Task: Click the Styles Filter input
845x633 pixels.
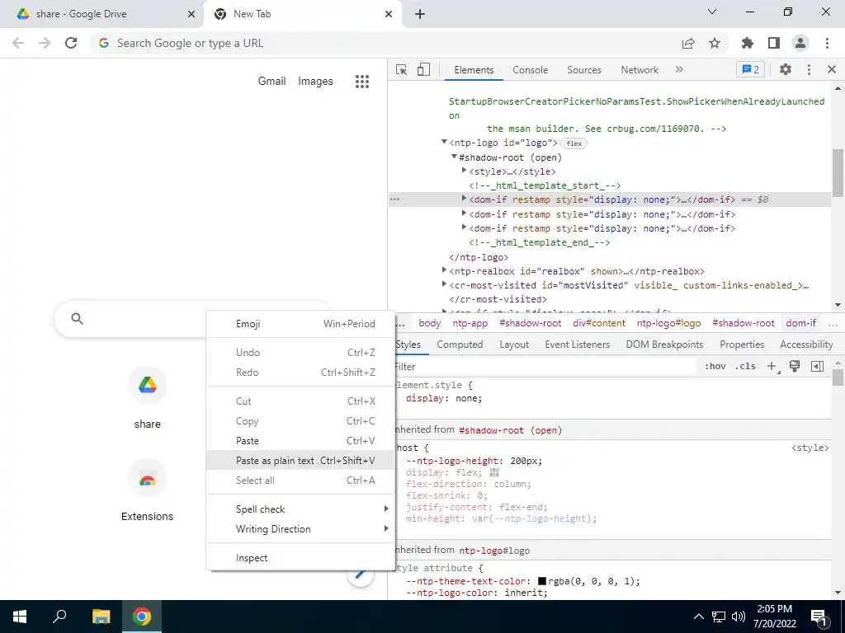Action: [545, 367]
